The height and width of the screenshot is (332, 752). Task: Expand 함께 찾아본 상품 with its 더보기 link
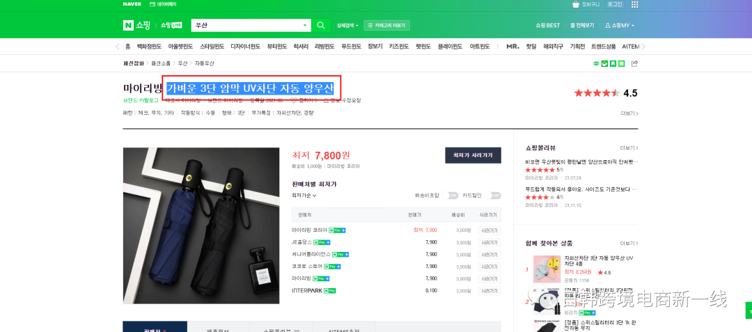629,244
